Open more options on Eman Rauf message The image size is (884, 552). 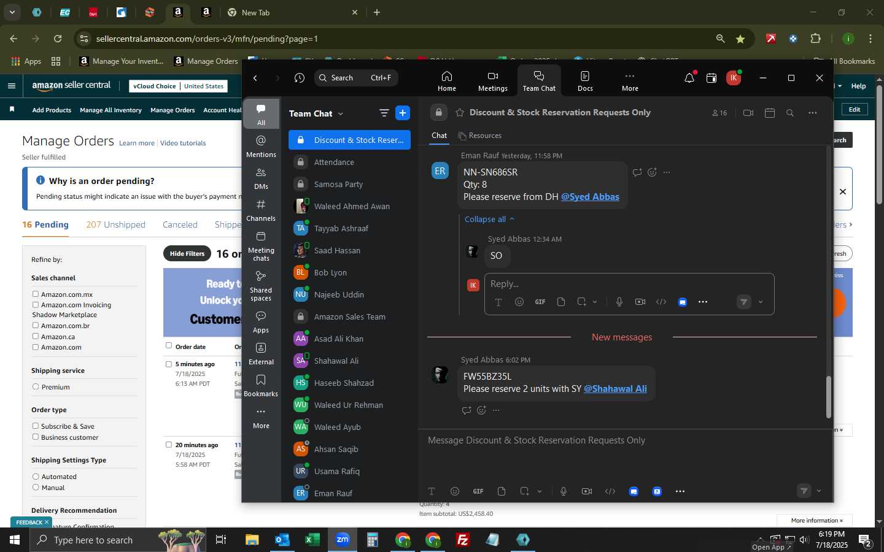[x=667, y=172]
